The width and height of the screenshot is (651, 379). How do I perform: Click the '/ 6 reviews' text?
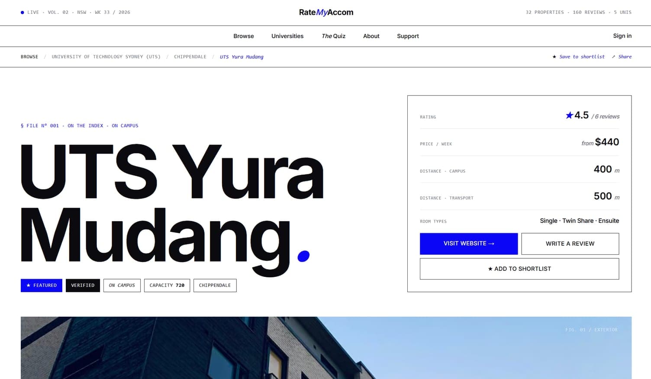[606, 116]
